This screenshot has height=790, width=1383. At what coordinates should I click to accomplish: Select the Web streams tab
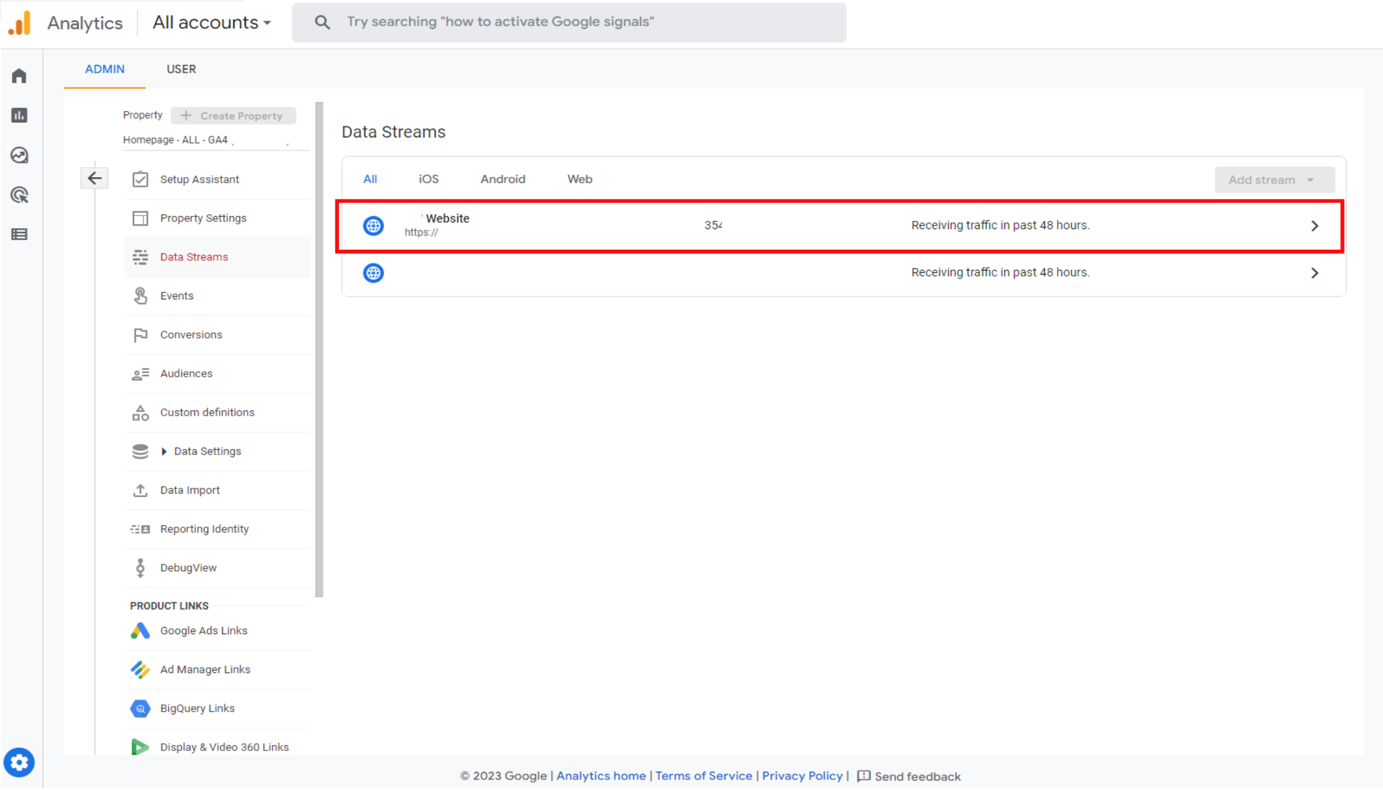tap(579, 179)
